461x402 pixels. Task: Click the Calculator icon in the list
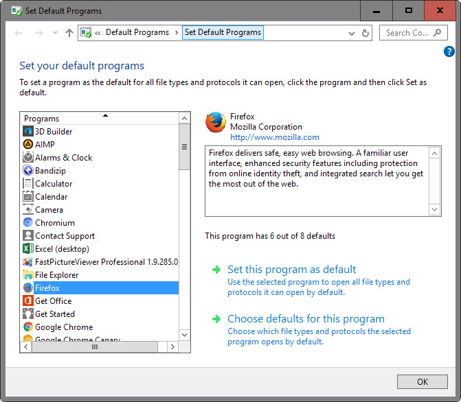[28, 184]
